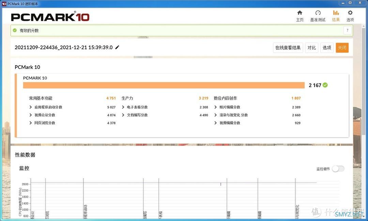Switch to the 基准测试 tab label
This screenshot has height=221, width=368.
point(318,20)
